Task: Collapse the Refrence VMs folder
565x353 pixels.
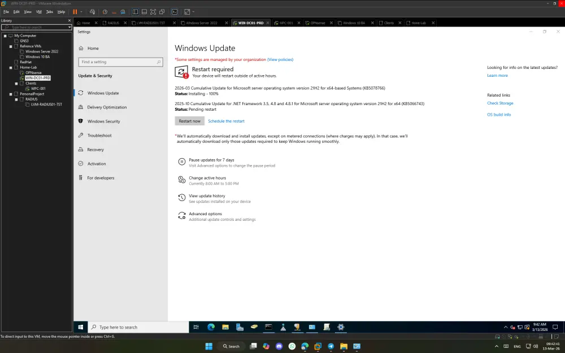Action: coord(11,46)
